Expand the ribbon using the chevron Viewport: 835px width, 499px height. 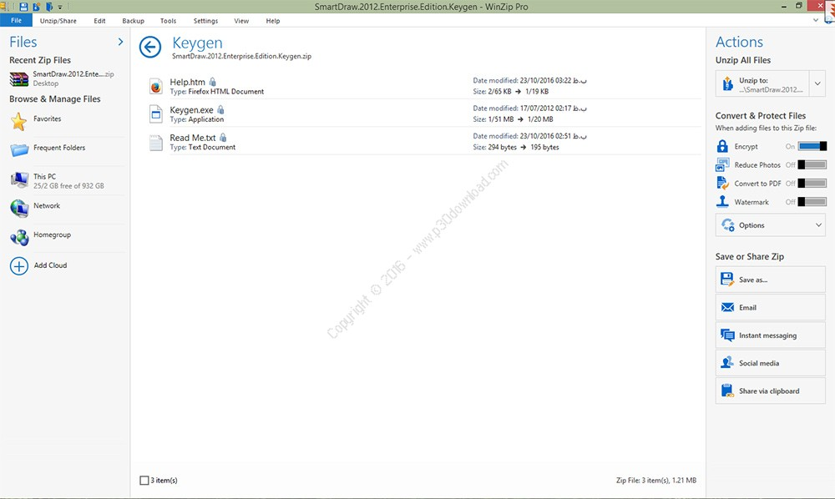[x=815, y=20]
